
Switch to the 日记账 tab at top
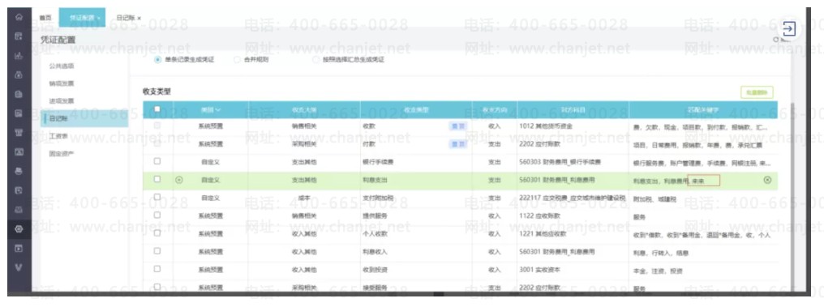(x=126, y=18)
